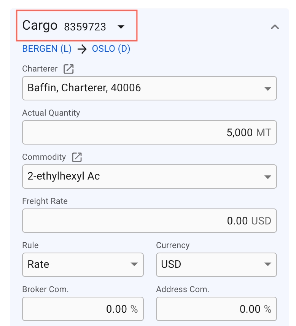The image size is (296, 326).
Task: Open Cargo 8359723 selector arrow
Action: pos(121,27)
